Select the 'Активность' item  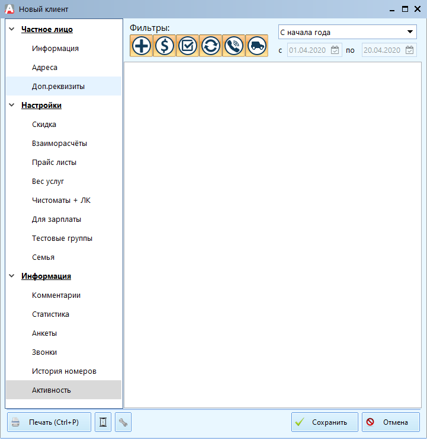click(64, 390)
